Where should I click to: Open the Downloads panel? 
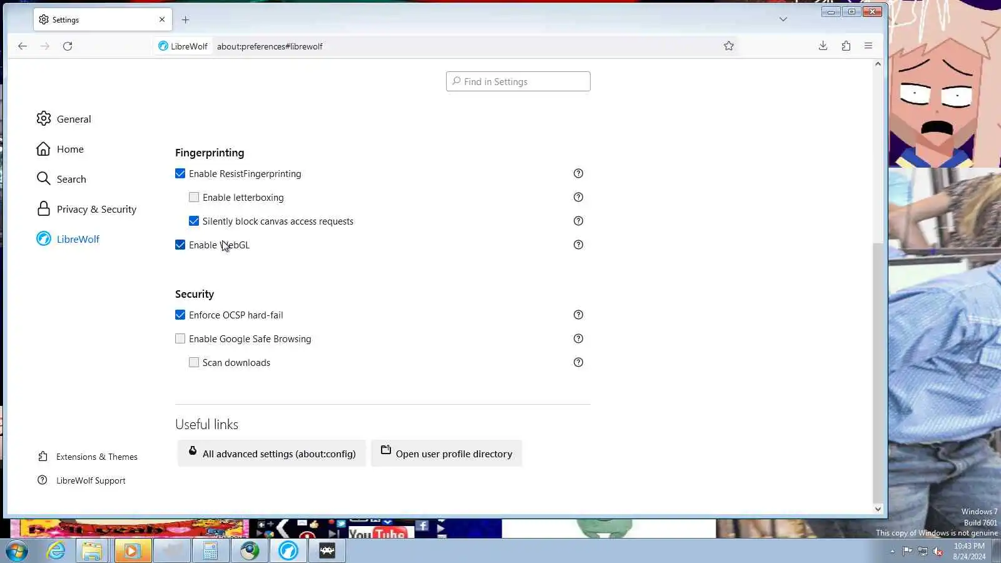pos(823,46)
